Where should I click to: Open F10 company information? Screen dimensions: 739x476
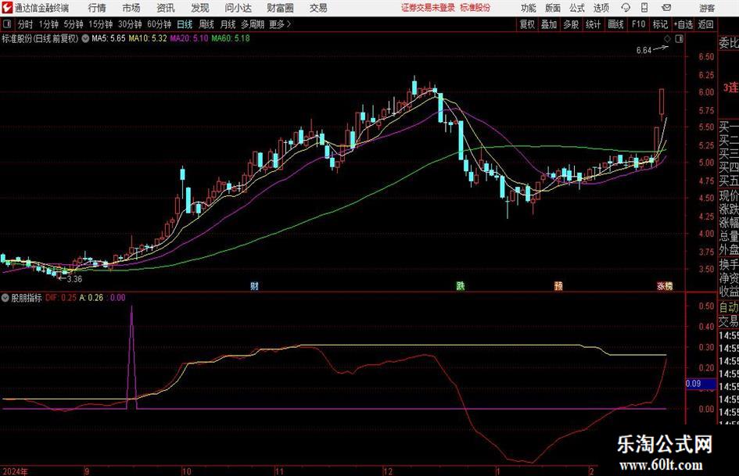pyautogui.click(x=639, y=24)
